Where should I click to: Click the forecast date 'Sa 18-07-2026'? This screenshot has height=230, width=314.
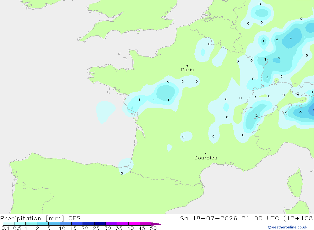[x=209, y=218]
